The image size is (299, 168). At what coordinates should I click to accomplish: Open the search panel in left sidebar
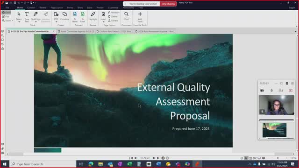2,35
